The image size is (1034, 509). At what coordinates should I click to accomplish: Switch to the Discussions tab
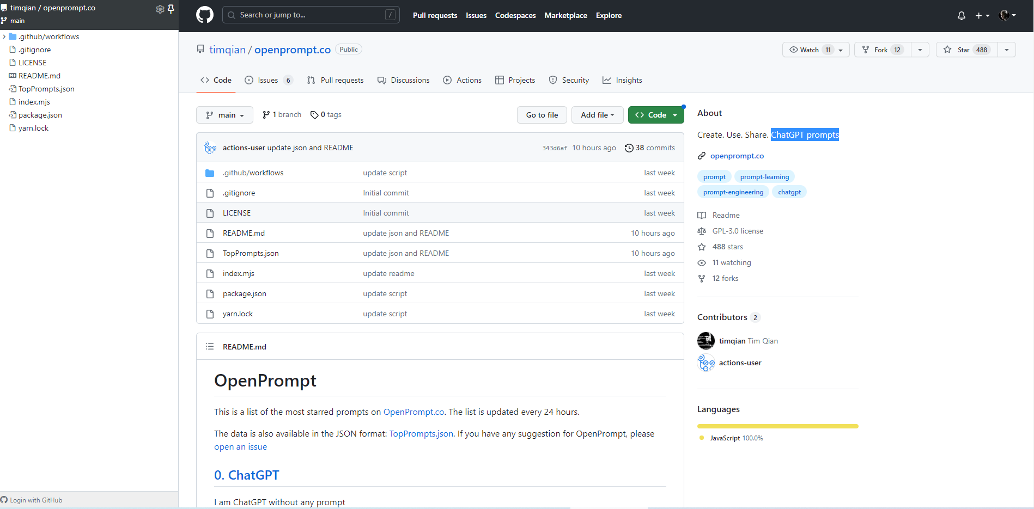404,80
